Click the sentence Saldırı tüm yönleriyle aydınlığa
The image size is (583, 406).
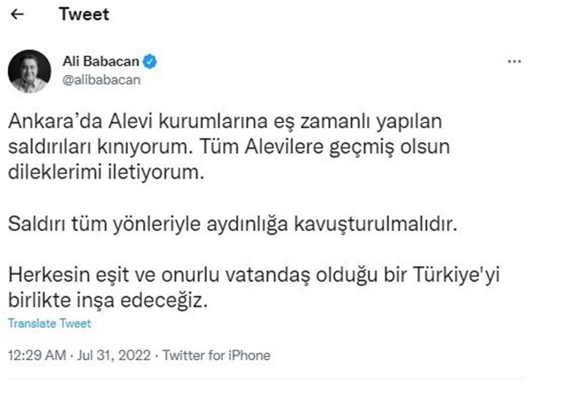click(x=232, y=225)
